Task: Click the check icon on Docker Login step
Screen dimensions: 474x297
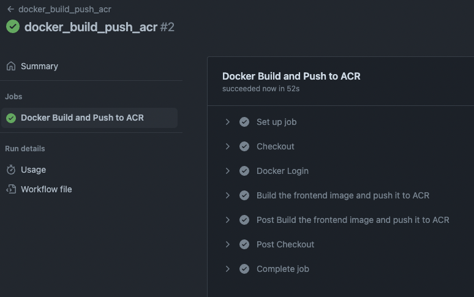Action: coord(244,171)
